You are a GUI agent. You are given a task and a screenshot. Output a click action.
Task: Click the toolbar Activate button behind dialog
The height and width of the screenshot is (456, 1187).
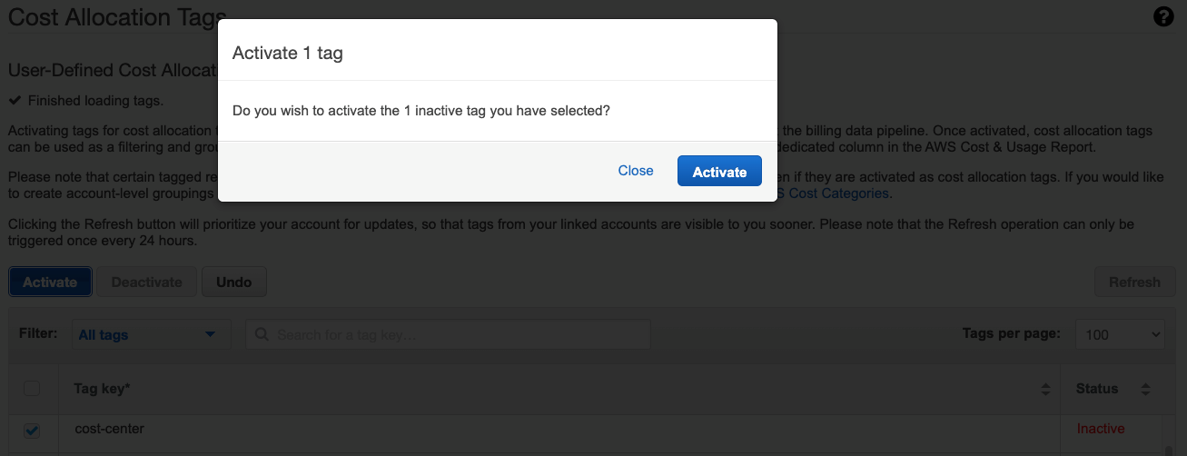click(50, 282)
